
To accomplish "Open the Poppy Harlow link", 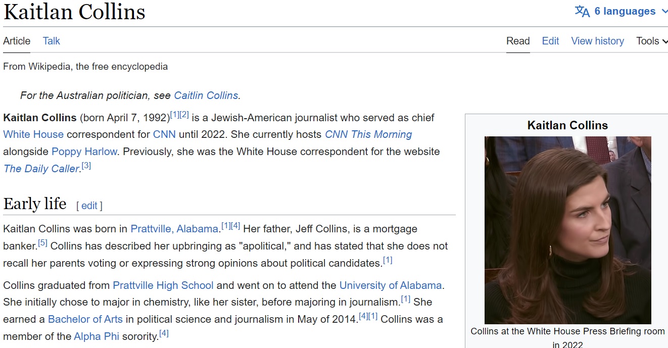I will tap(84, 152).
